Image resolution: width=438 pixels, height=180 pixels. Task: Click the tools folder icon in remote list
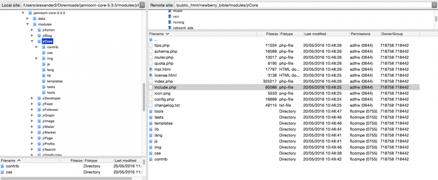coord(151,111)
